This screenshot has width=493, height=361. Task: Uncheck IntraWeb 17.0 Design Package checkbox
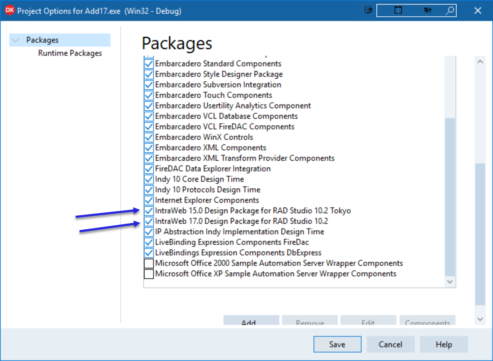click(x=149, y=221)
